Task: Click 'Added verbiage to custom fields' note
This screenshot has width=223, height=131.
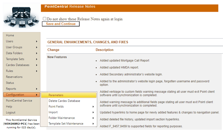Action: click(157, 93)
